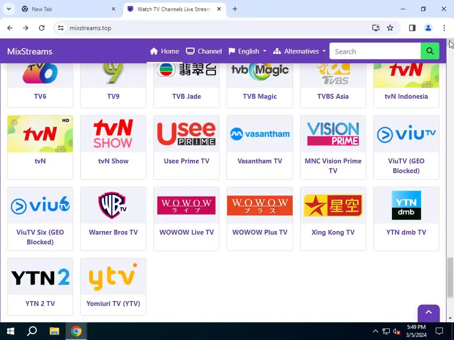The height and width of the screenshot is (340, 454).
Task: Open the Vasantham TV text link
Action: tap(260, 161)
